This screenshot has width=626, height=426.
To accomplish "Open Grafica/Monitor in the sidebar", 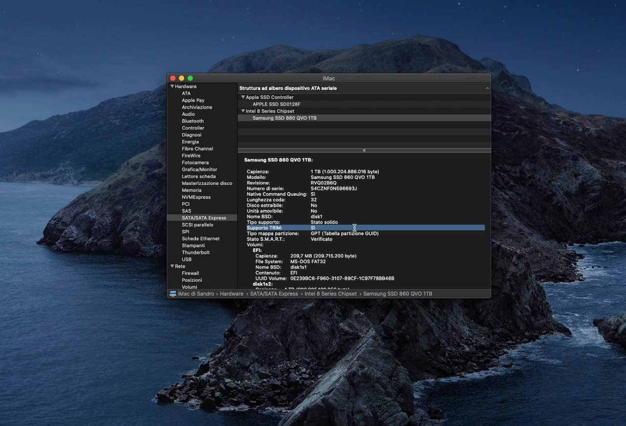I will tap(200, 169).
